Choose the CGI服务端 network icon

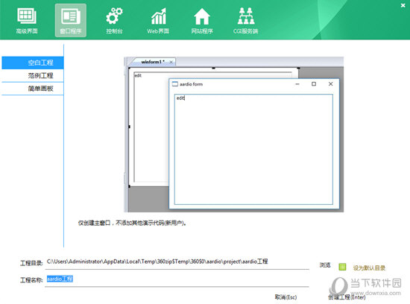point(245,21)
